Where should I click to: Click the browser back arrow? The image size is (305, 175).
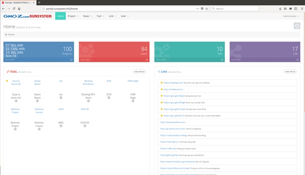tap(3, 9)
